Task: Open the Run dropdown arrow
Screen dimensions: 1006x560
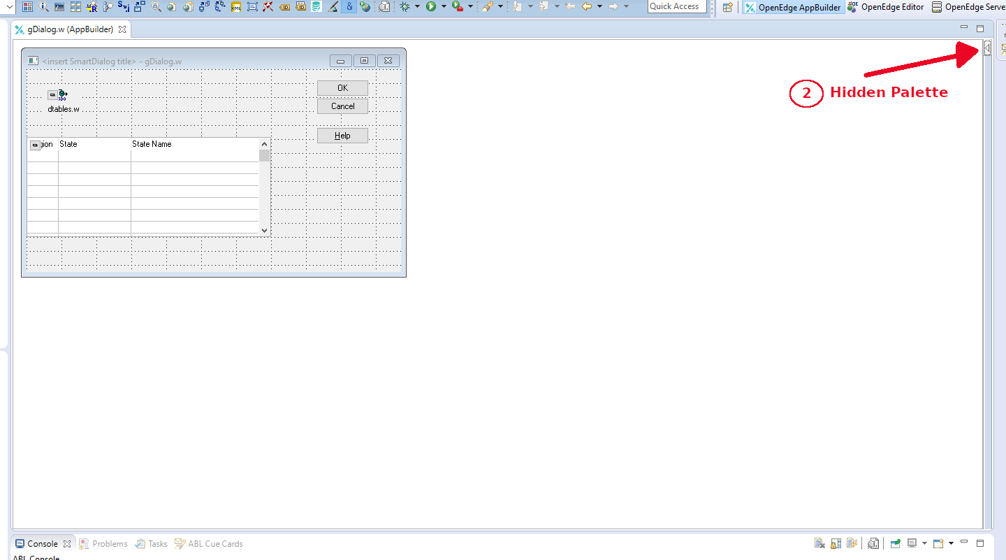Action: tap(444, 6)
